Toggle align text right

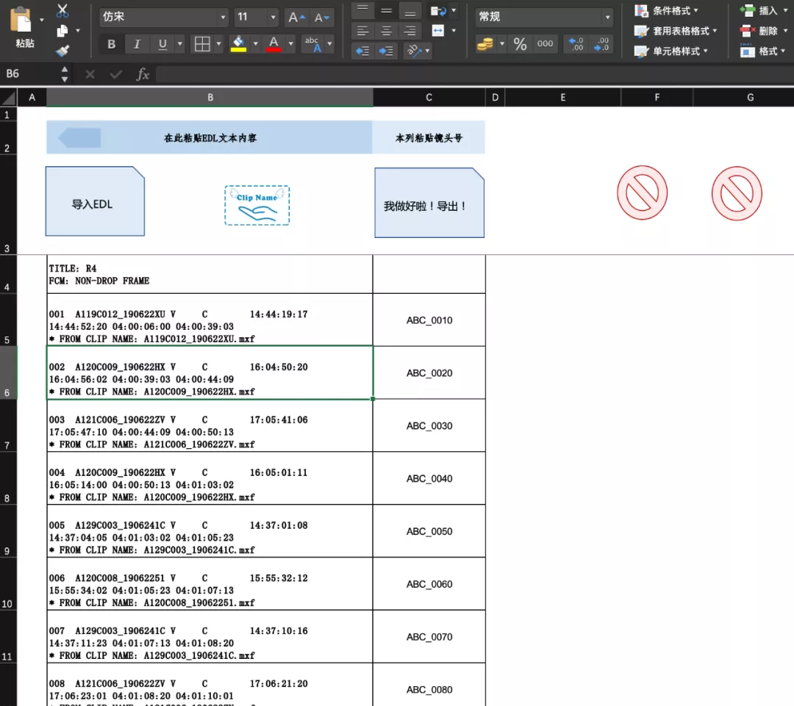click(x=410, y=32)
